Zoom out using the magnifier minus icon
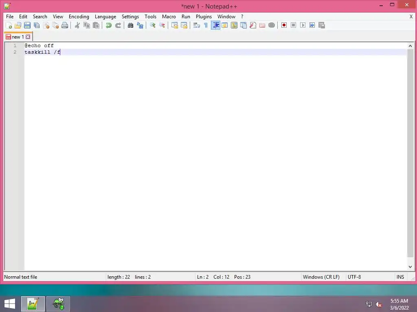 [162, 25]
